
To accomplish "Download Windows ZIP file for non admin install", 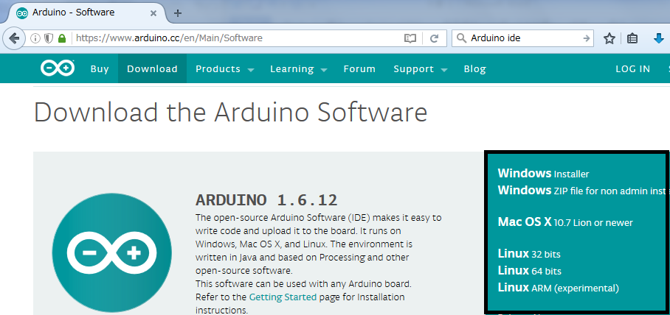I will [582, 191].
